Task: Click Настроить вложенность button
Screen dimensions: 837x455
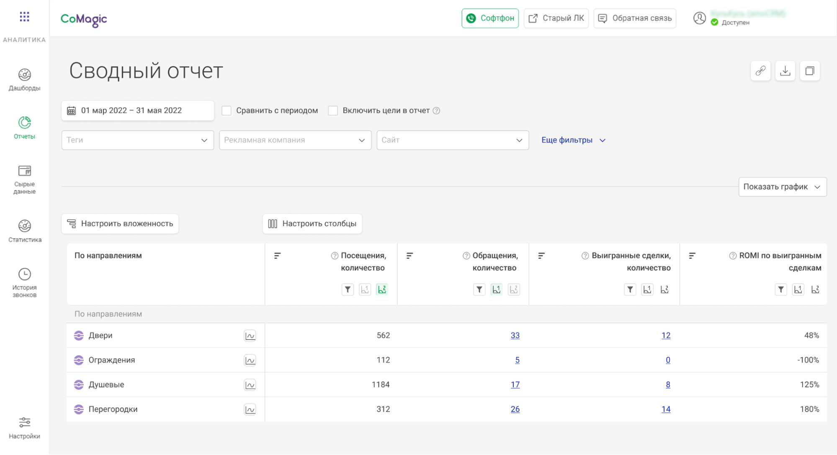Action: click(x=120, y=224)
